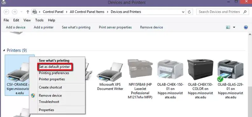Click the Search Devices and Printers field
Screen dimensions: 252x117
click(x=222, y=12)
